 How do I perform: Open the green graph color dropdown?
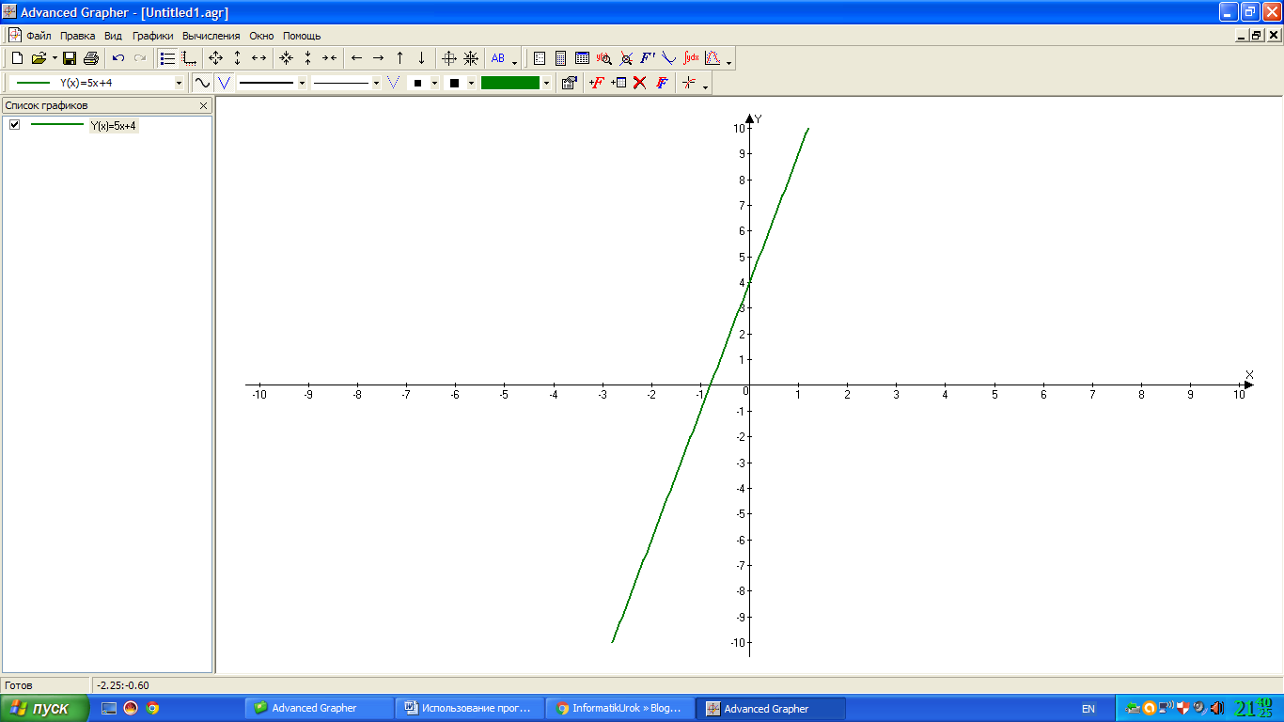546,83
